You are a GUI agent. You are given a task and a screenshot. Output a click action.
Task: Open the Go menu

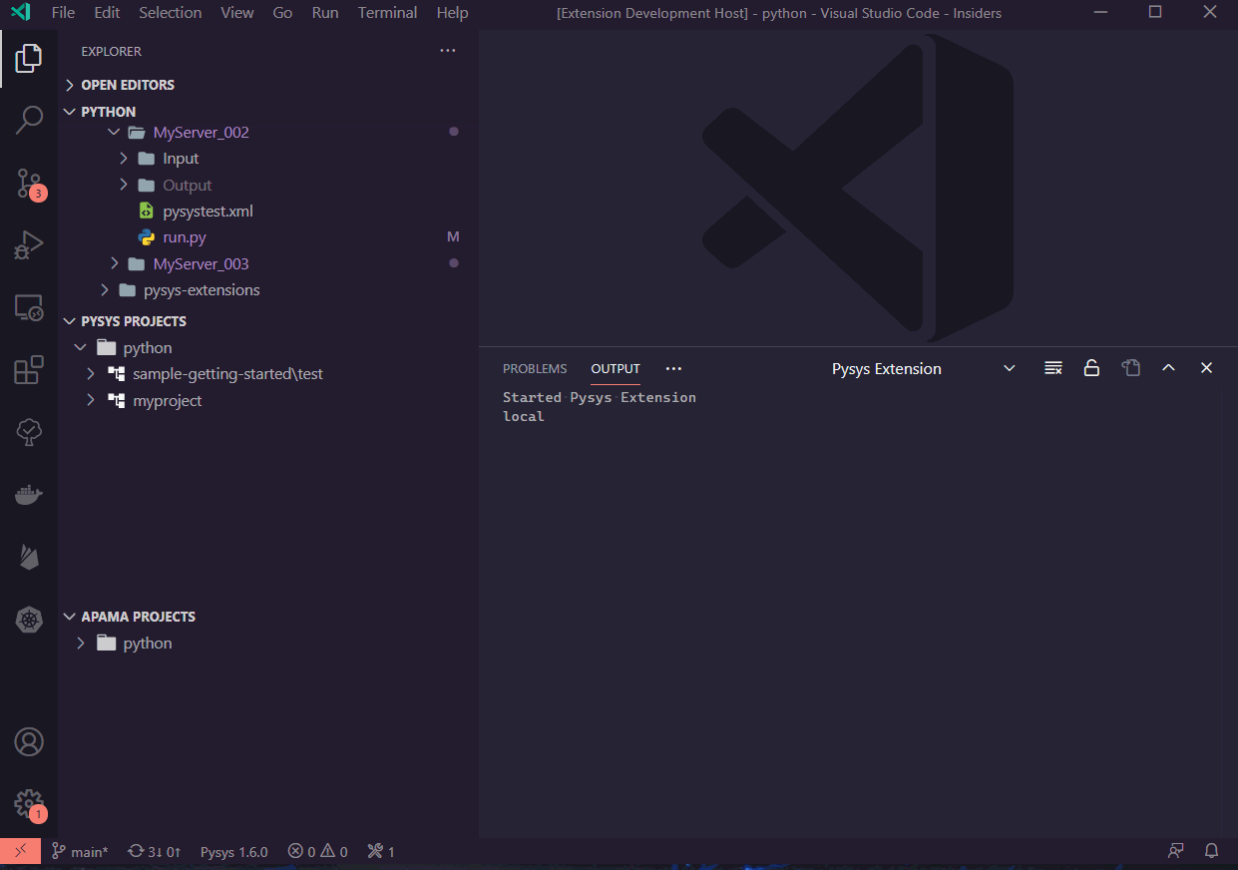click(282, 13)
